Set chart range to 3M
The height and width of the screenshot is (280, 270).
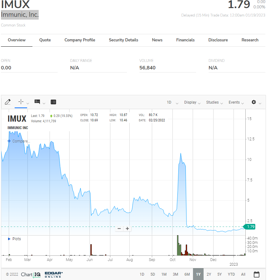pyautogui.click(x=175, y=274)
